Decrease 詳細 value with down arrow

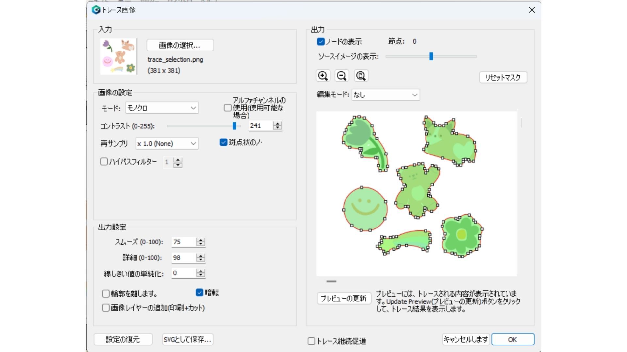(x=201, y=260)
